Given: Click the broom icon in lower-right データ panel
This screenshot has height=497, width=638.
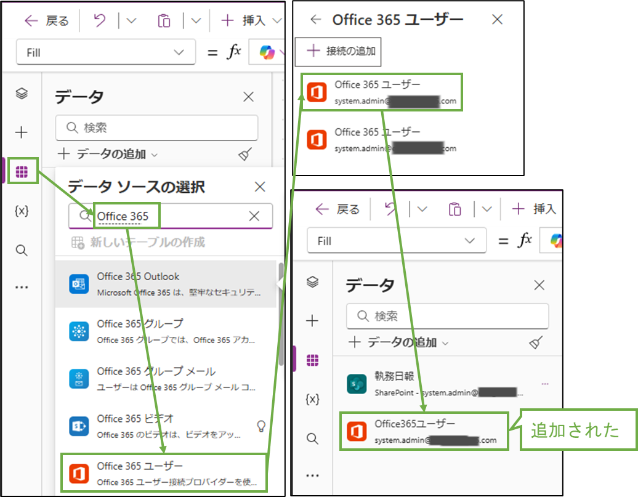Looking at the screenshot, I should tap(536, 342).
